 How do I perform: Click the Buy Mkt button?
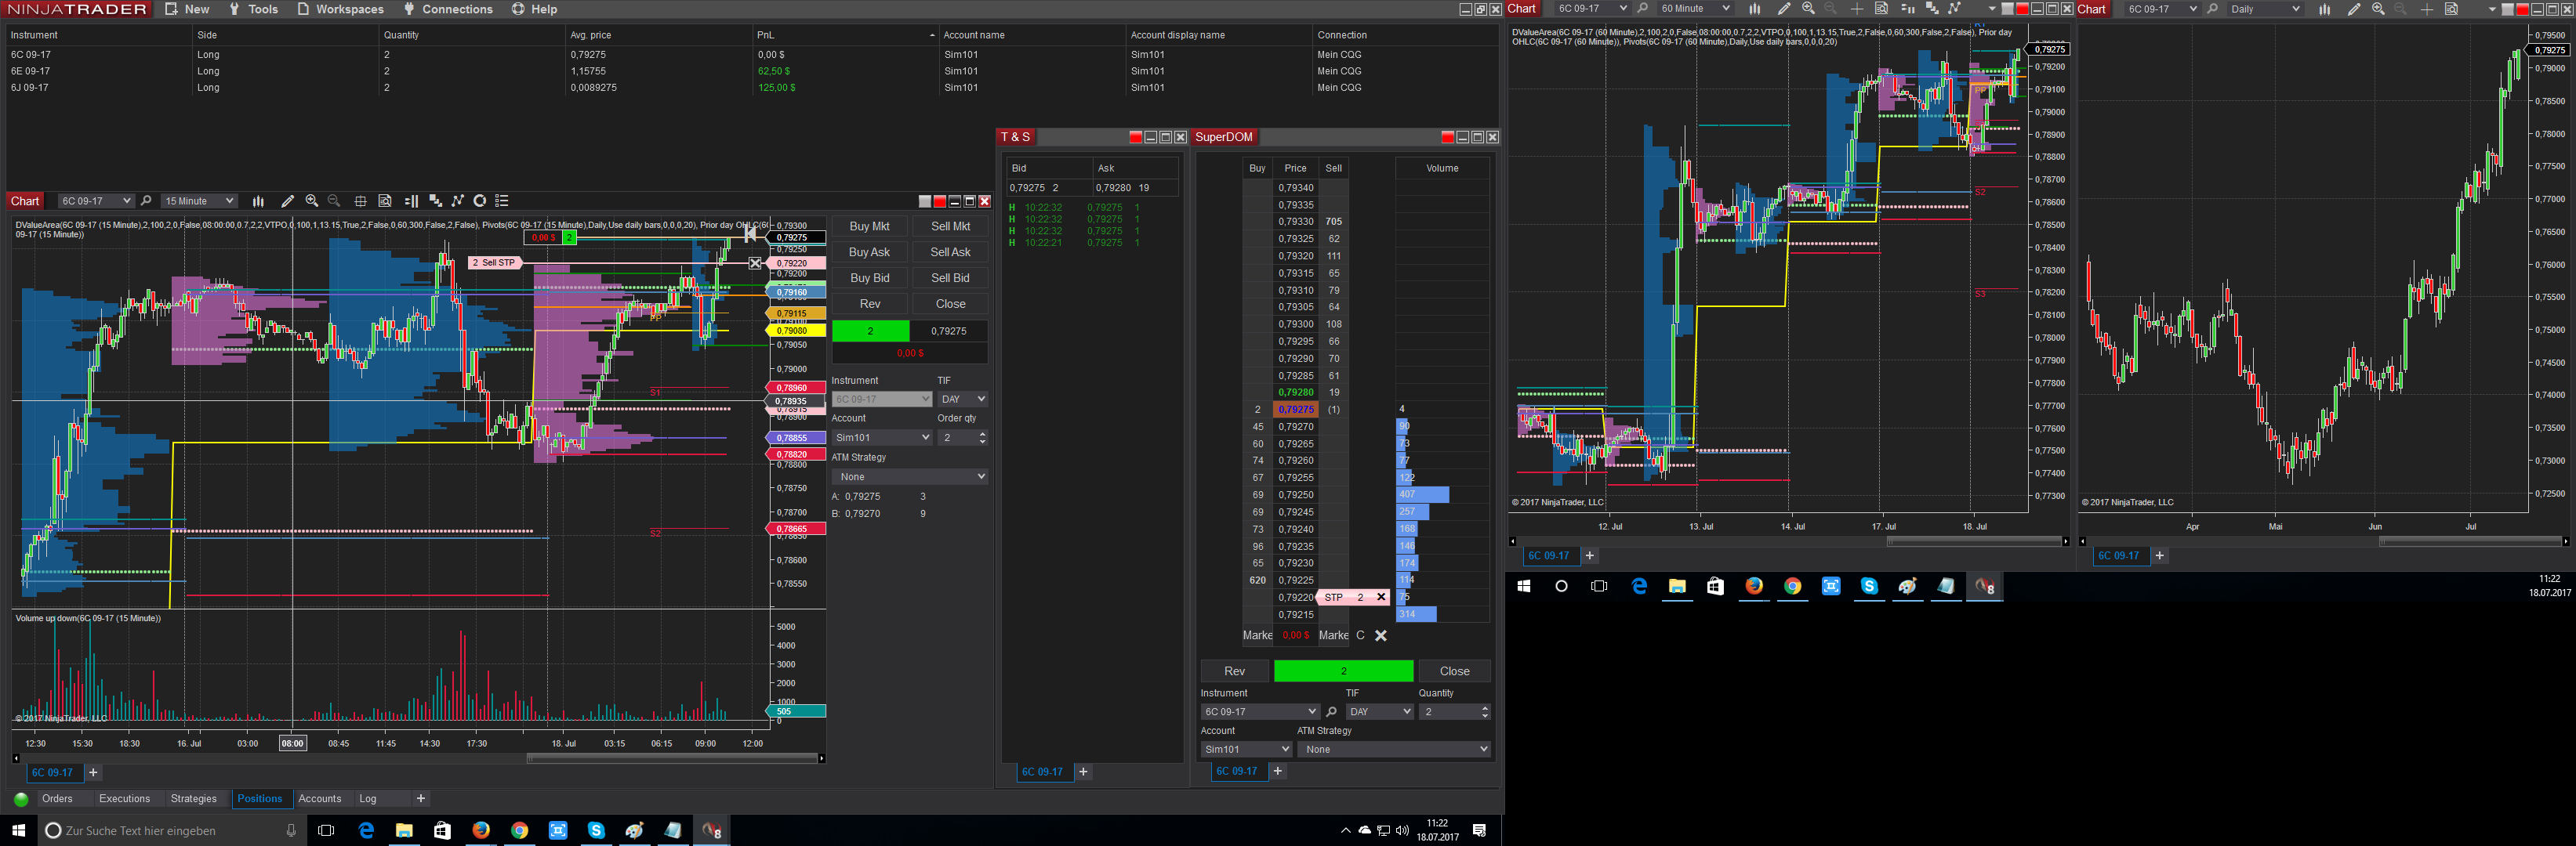click(x=869, y=226)
